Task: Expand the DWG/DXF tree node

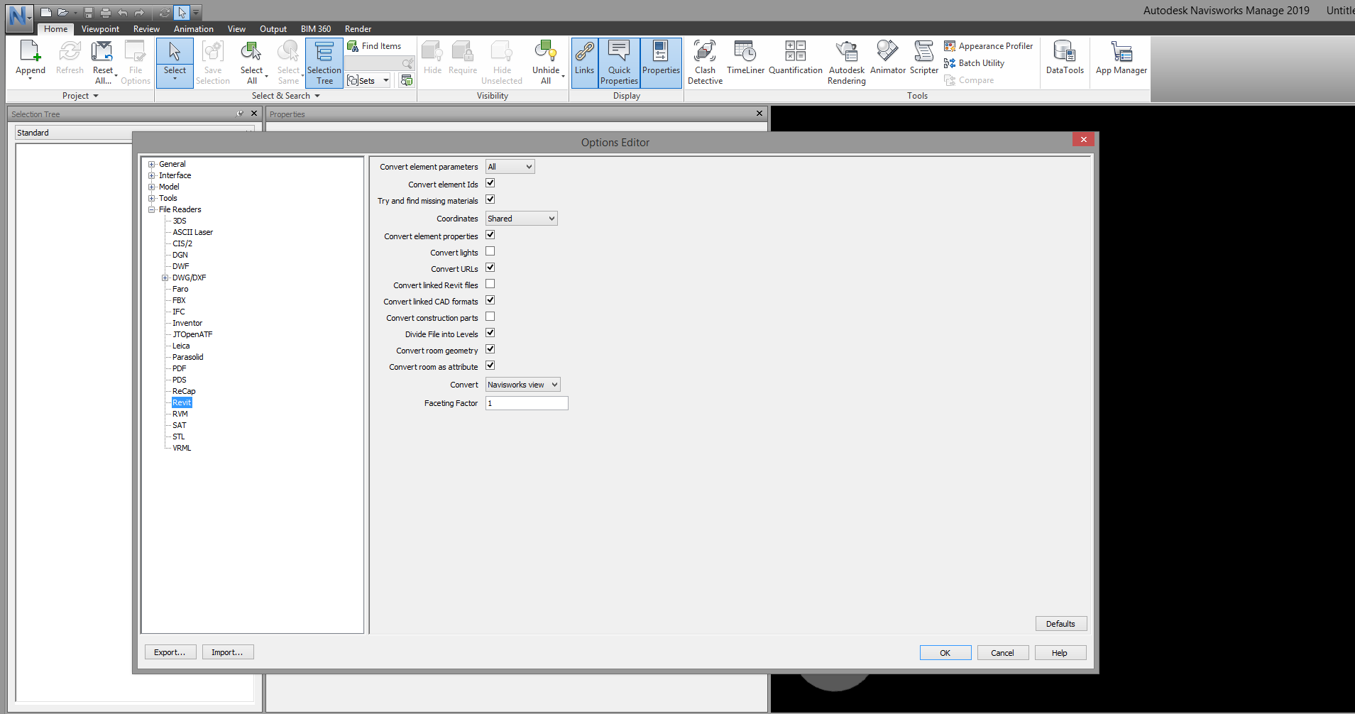Action: [165, 277]
